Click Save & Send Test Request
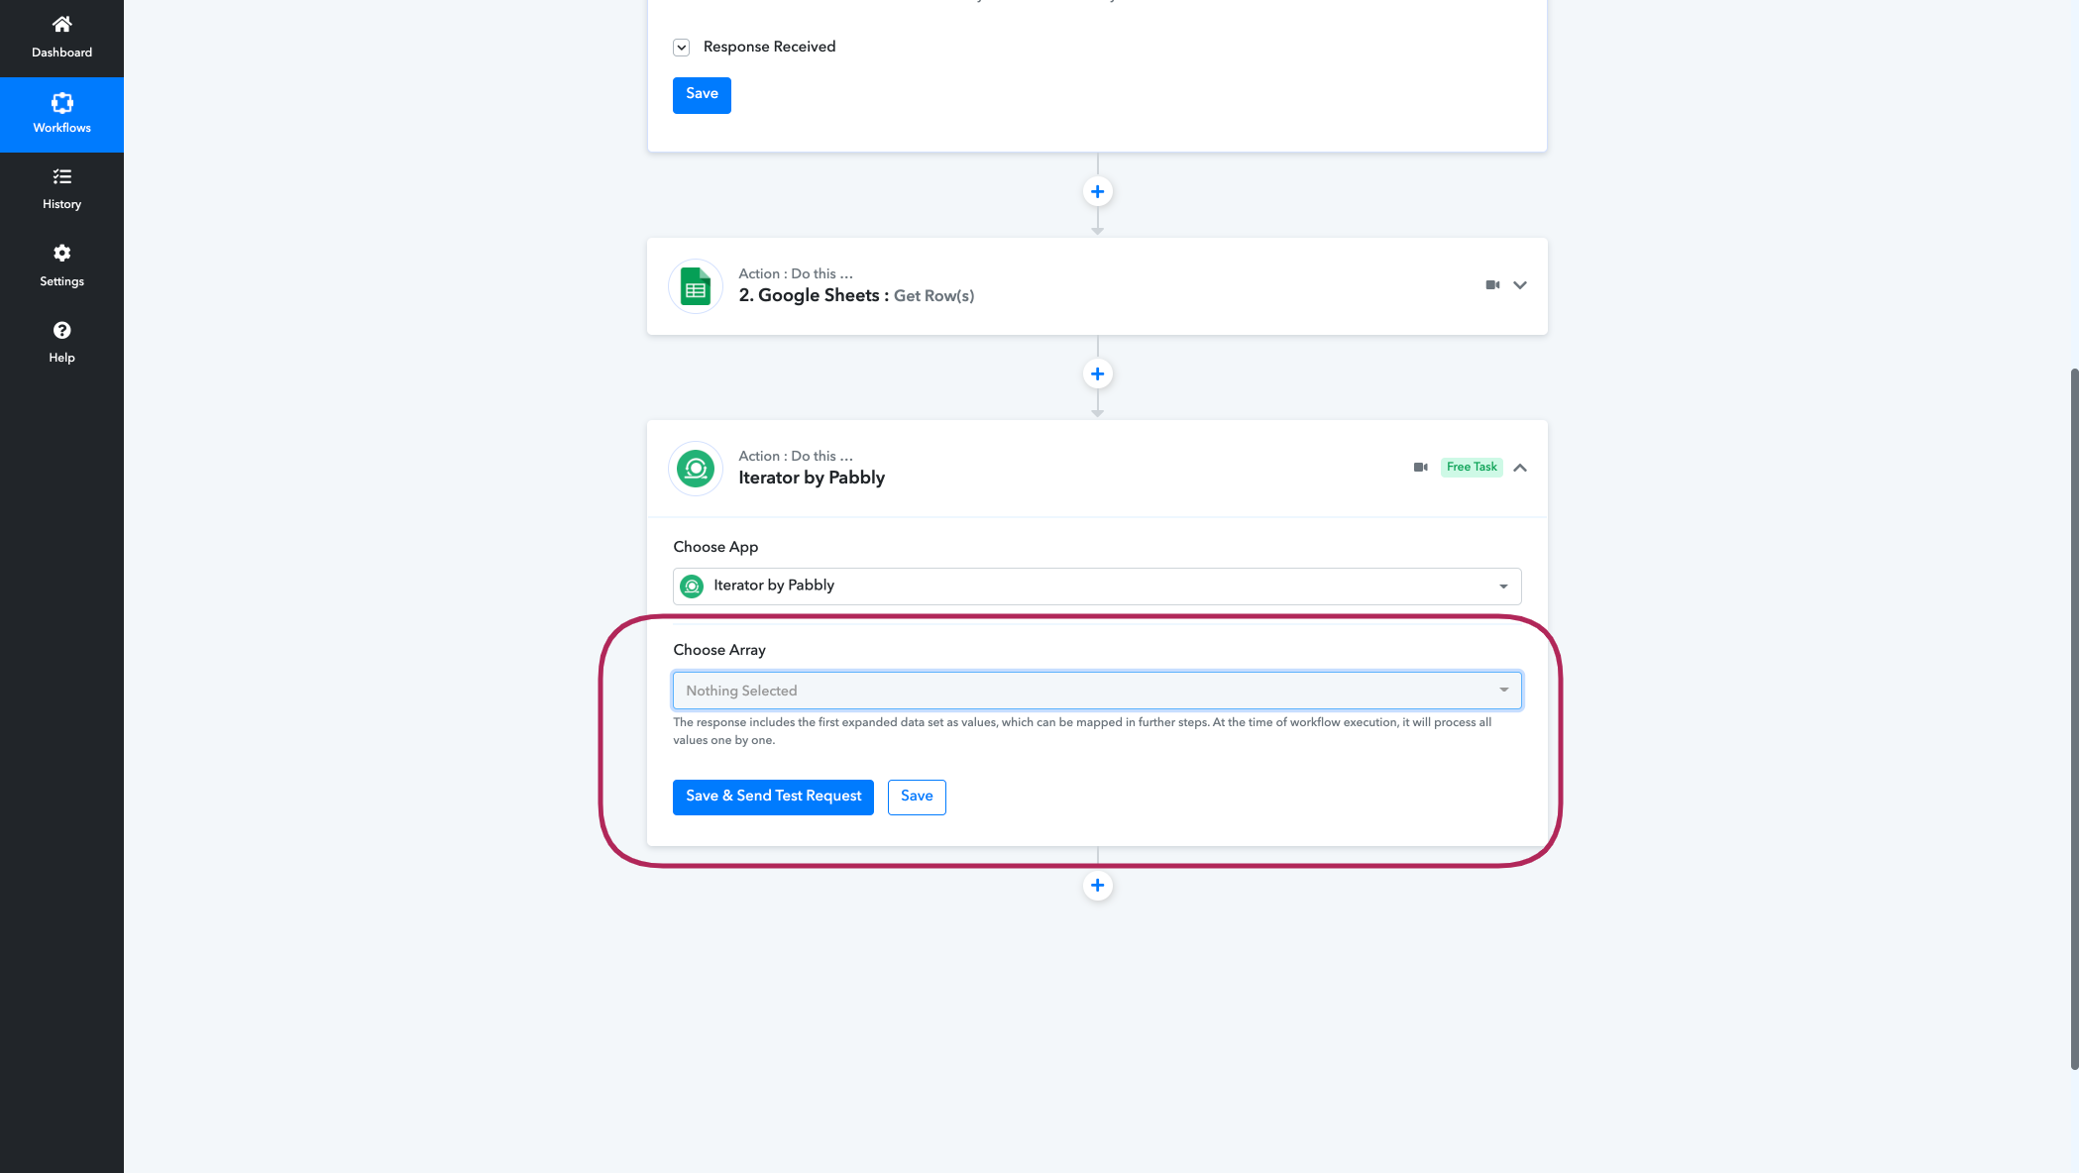2079x1173 pixels. [x=773, y=798]
